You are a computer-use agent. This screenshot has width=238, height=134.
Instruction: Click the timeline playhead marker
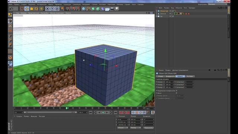click(67, 108)
